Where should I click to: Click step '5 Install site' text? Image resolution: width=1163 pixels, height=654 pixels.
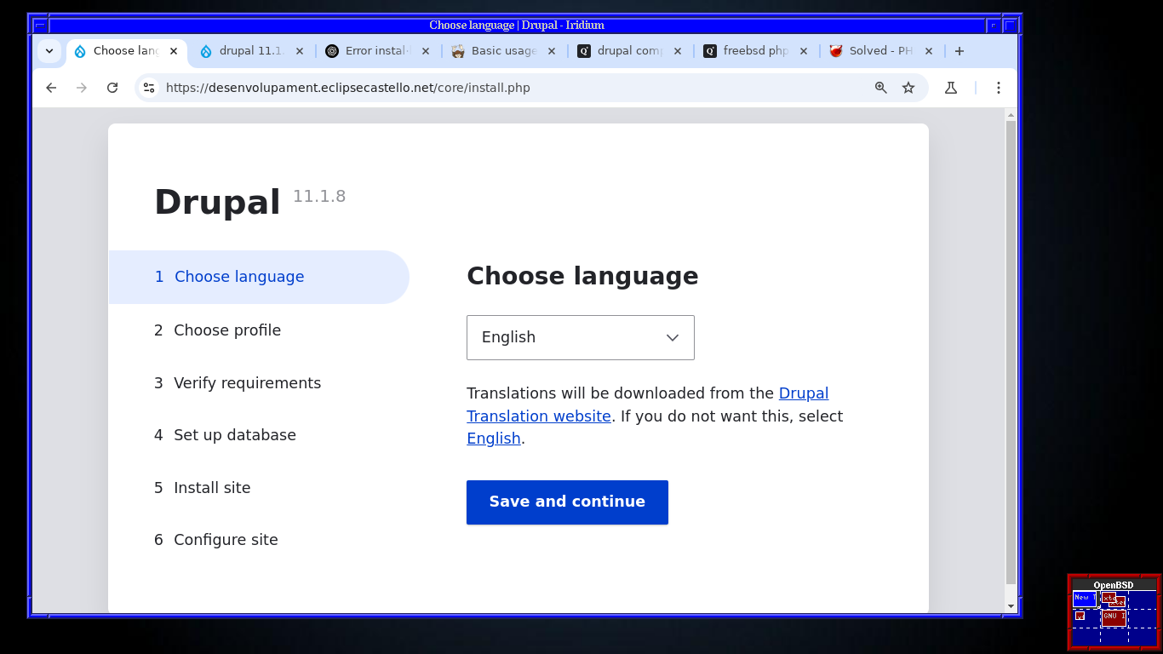click(x=203, y=488)
